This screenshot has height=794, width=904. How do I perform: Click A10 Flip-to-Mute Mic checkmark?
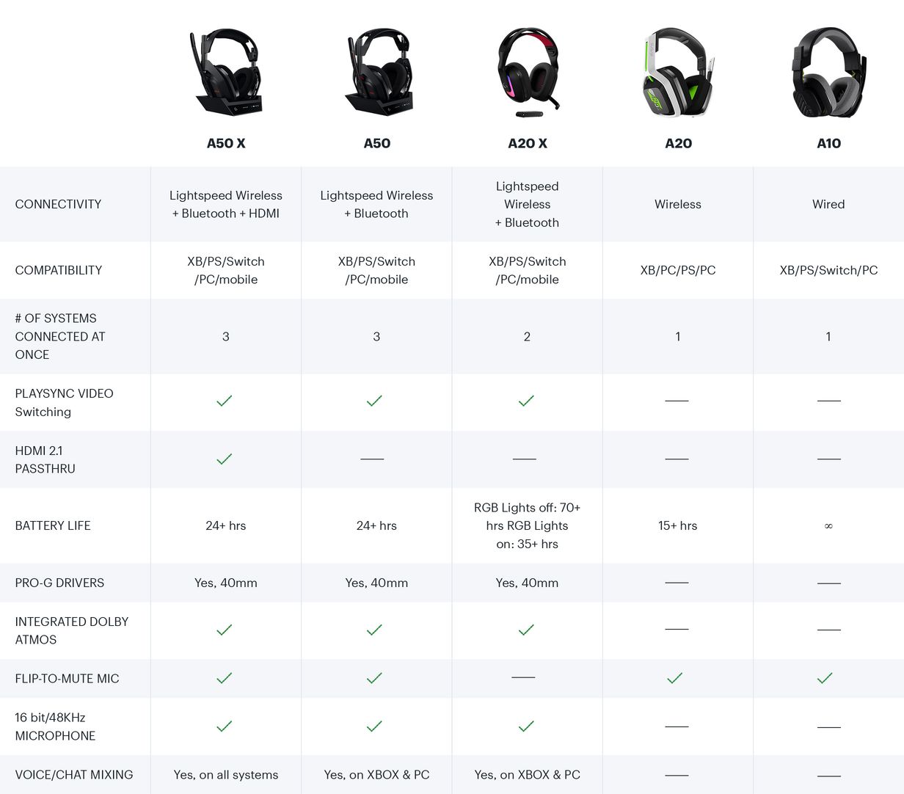[825, 678]
